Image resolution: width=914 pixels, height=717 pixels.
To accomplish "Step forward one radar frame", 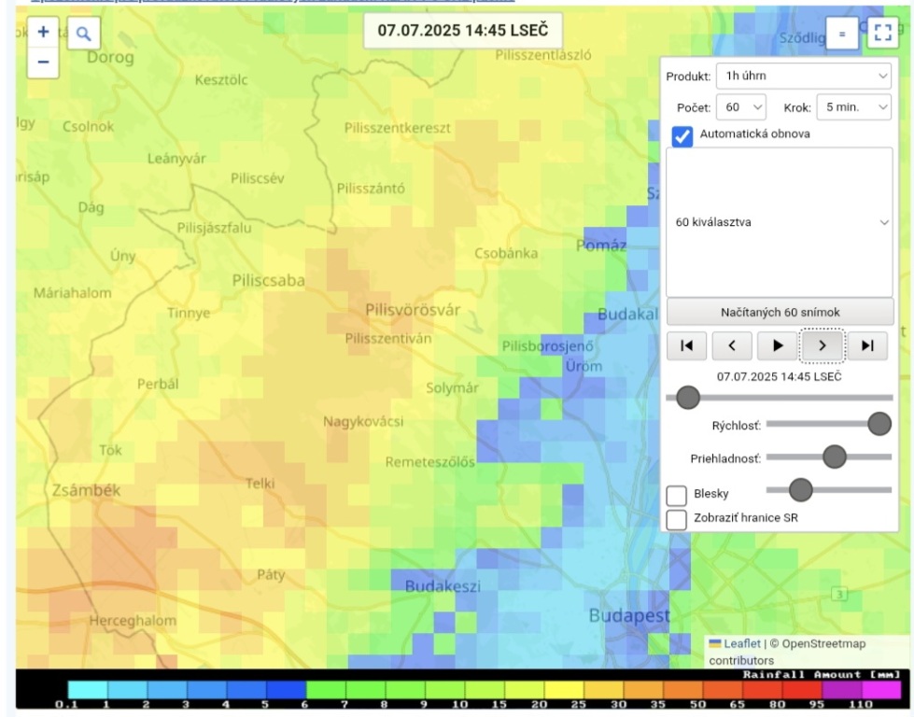I will (823, 345).
